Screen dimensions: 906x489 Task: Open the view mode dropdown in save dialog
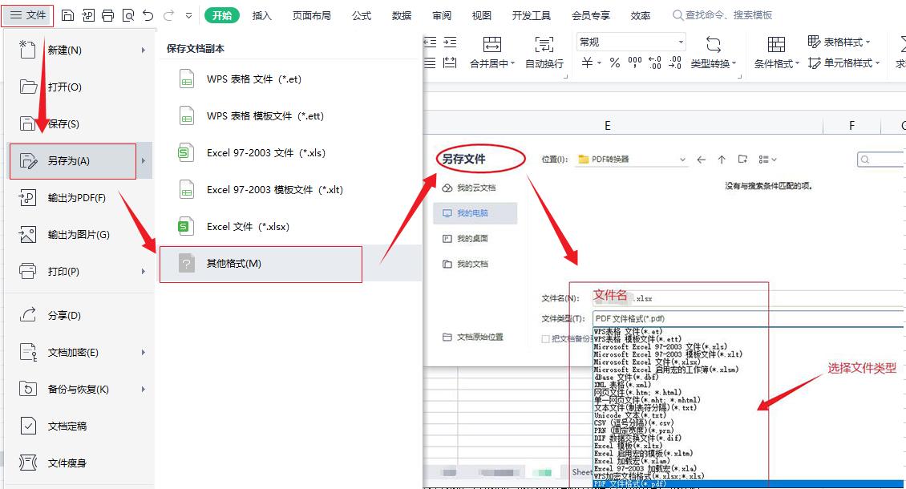point(767,160)
